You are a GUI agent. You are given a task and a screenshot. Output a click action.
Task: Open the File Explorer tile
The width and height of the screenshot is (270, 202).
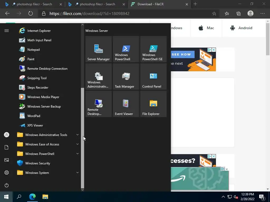point(153,104)
